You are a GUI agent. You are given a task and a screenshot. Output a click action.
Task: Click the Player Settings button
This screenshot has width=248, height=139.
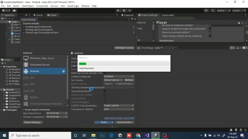pos(33,122)
